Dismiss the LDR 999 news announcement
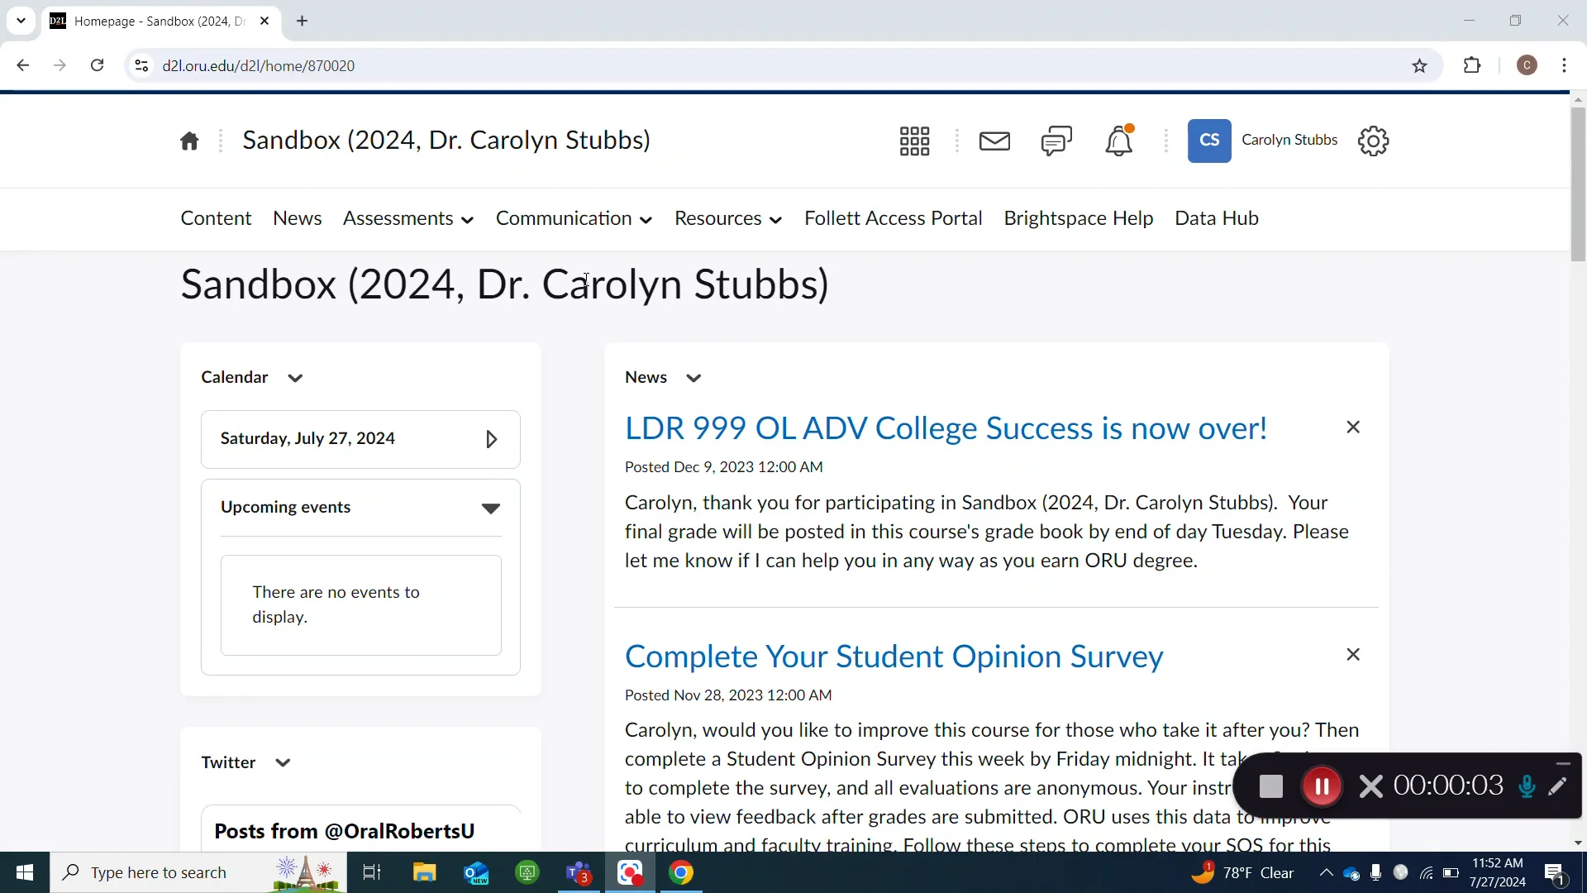The image size is (1587, 893). pyautogui.click(x=1353, y=427)
